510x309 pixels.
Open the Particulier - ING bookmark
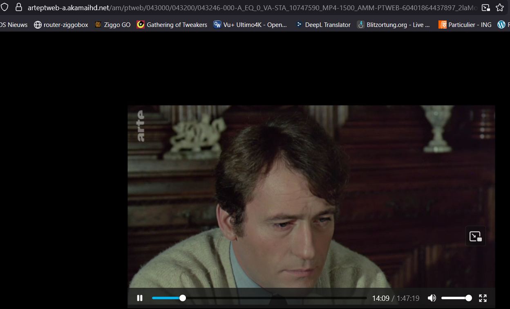[x=465, y=25]
